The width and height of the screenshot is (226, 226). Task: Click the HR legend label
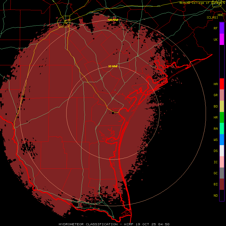pyautogui.click(x=215, y=118)
